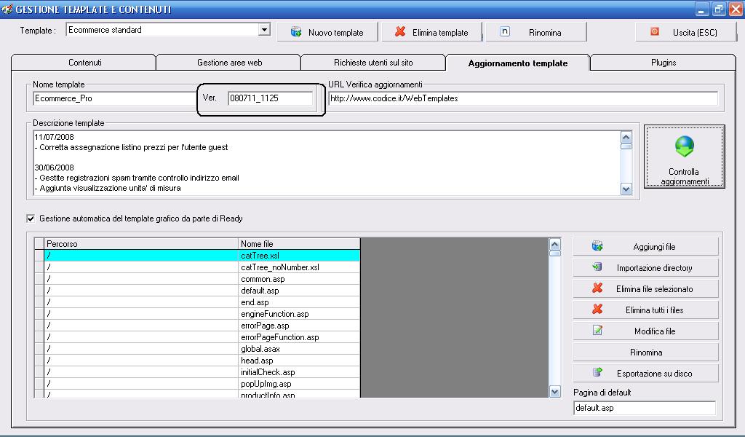745x437 pixels.
Task: Minimize the Gestione template window
Action: point(702,9)
